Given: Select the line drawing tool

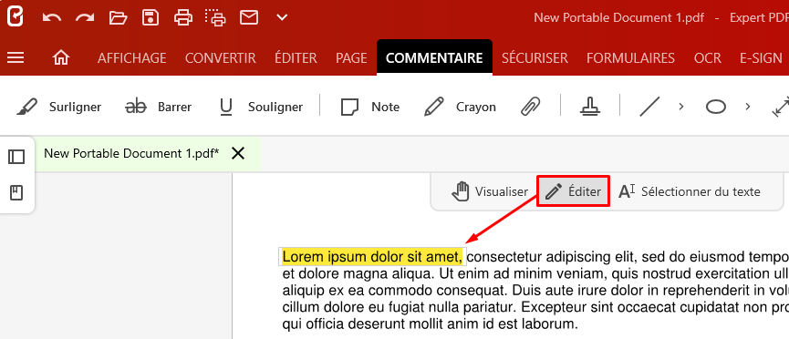Looking at the screenshot, I should pyautogui.click(x=649, y=108).
